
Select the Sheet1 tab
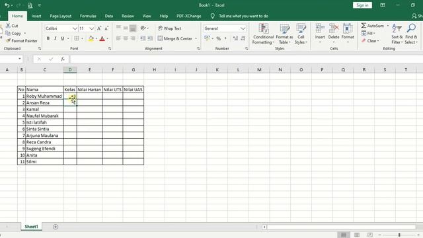31,227
